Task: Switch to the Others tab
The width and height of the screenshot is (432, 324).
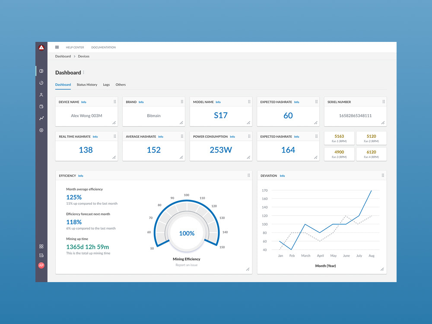Action: pos(121,85)
